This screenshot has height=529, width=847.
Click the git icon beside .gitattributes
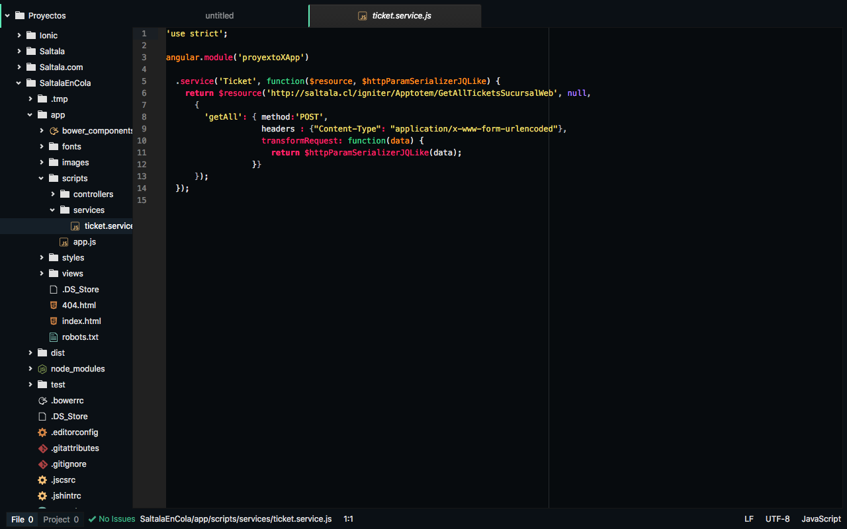pyautogui.click(x=42, y=448)
